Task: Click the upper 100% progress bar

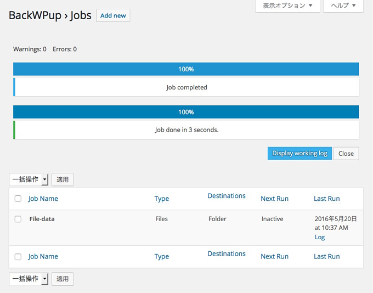Action: [x=186, y=69]
